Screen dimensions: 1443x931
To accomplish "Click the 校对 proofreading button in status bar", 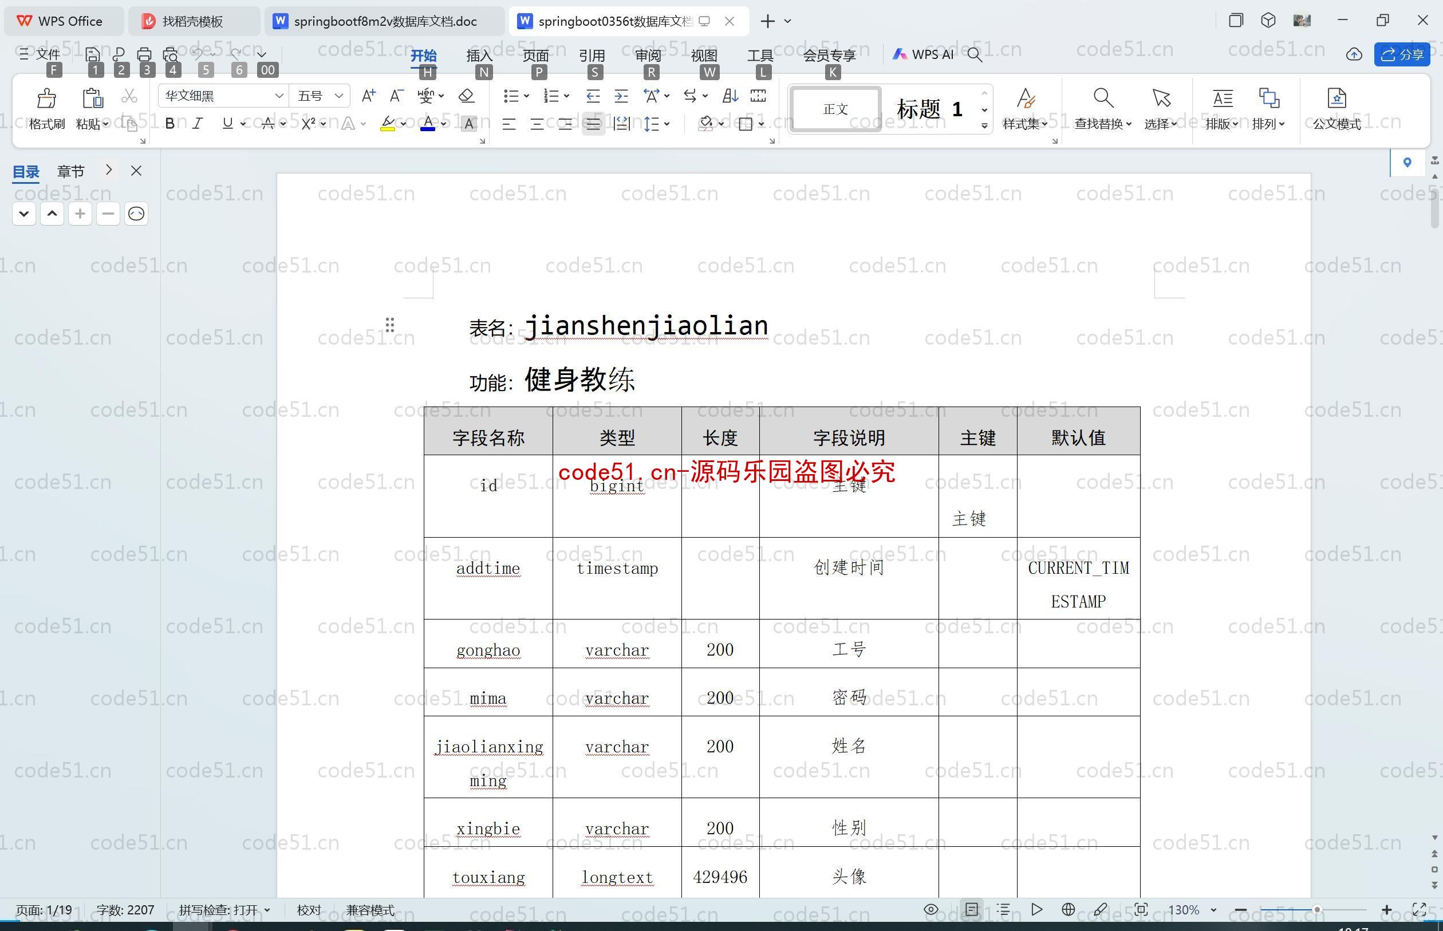I will tap(309, 910).
